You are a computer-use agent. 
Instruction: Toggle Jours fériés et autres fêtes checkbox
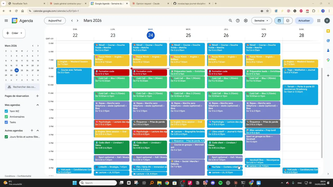tap(6, 137)
